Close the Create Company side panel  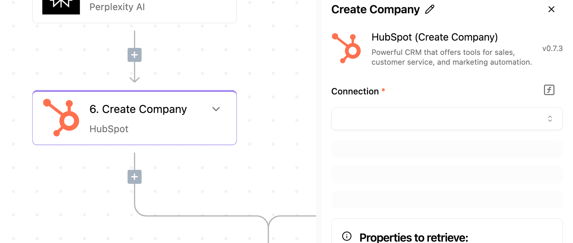pyautogui.click(x=551, y=9)
